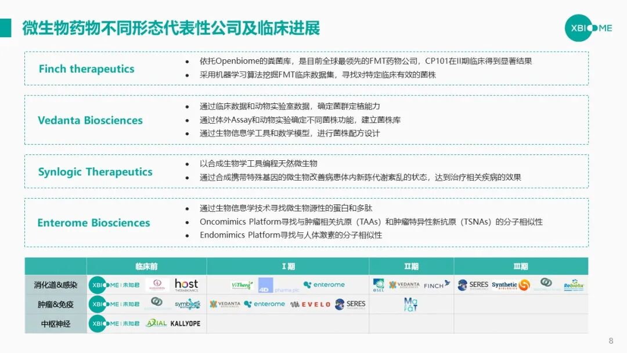Click the AXIAL logo
The width and height of the screenshot is (627, 353).
tap(156, 323)
